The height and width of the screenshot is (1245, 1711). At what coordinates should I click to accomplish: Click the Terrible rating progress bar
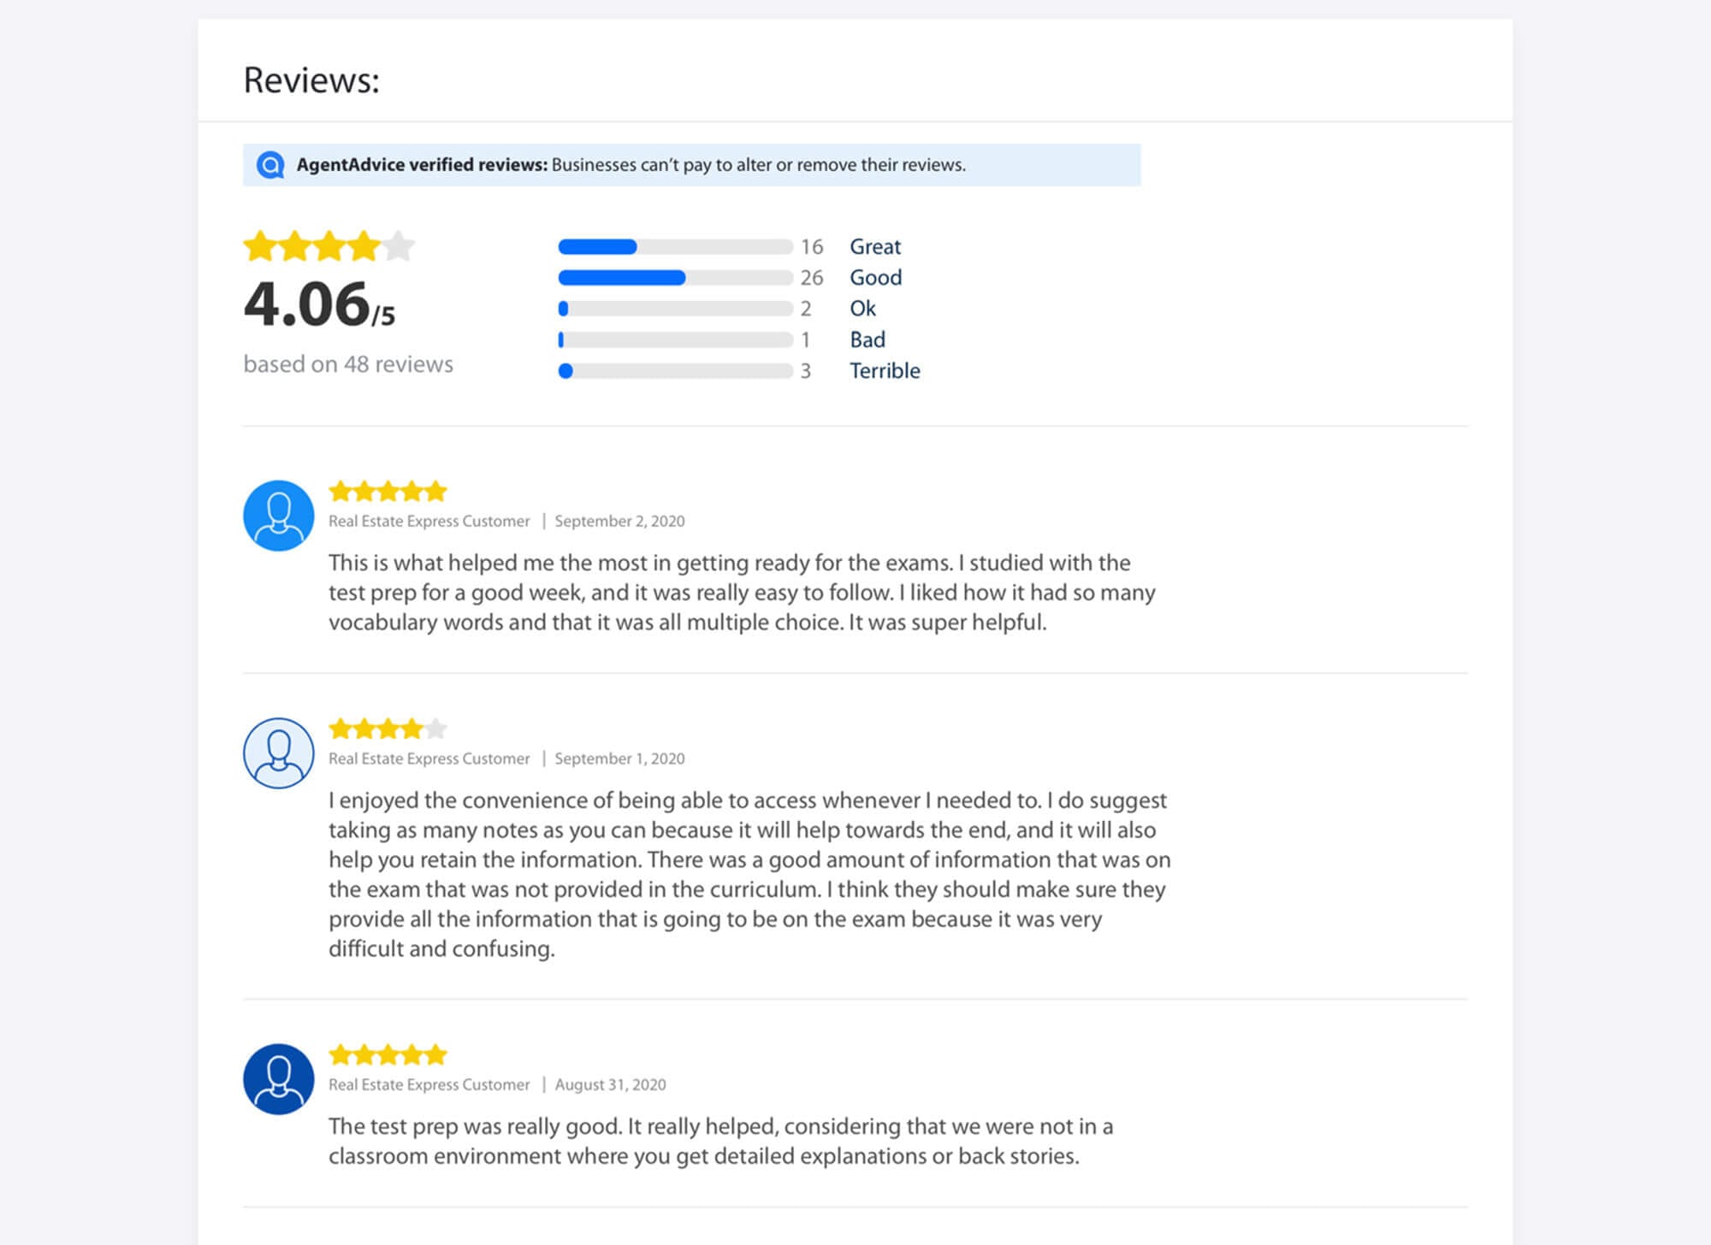point(676,371)
